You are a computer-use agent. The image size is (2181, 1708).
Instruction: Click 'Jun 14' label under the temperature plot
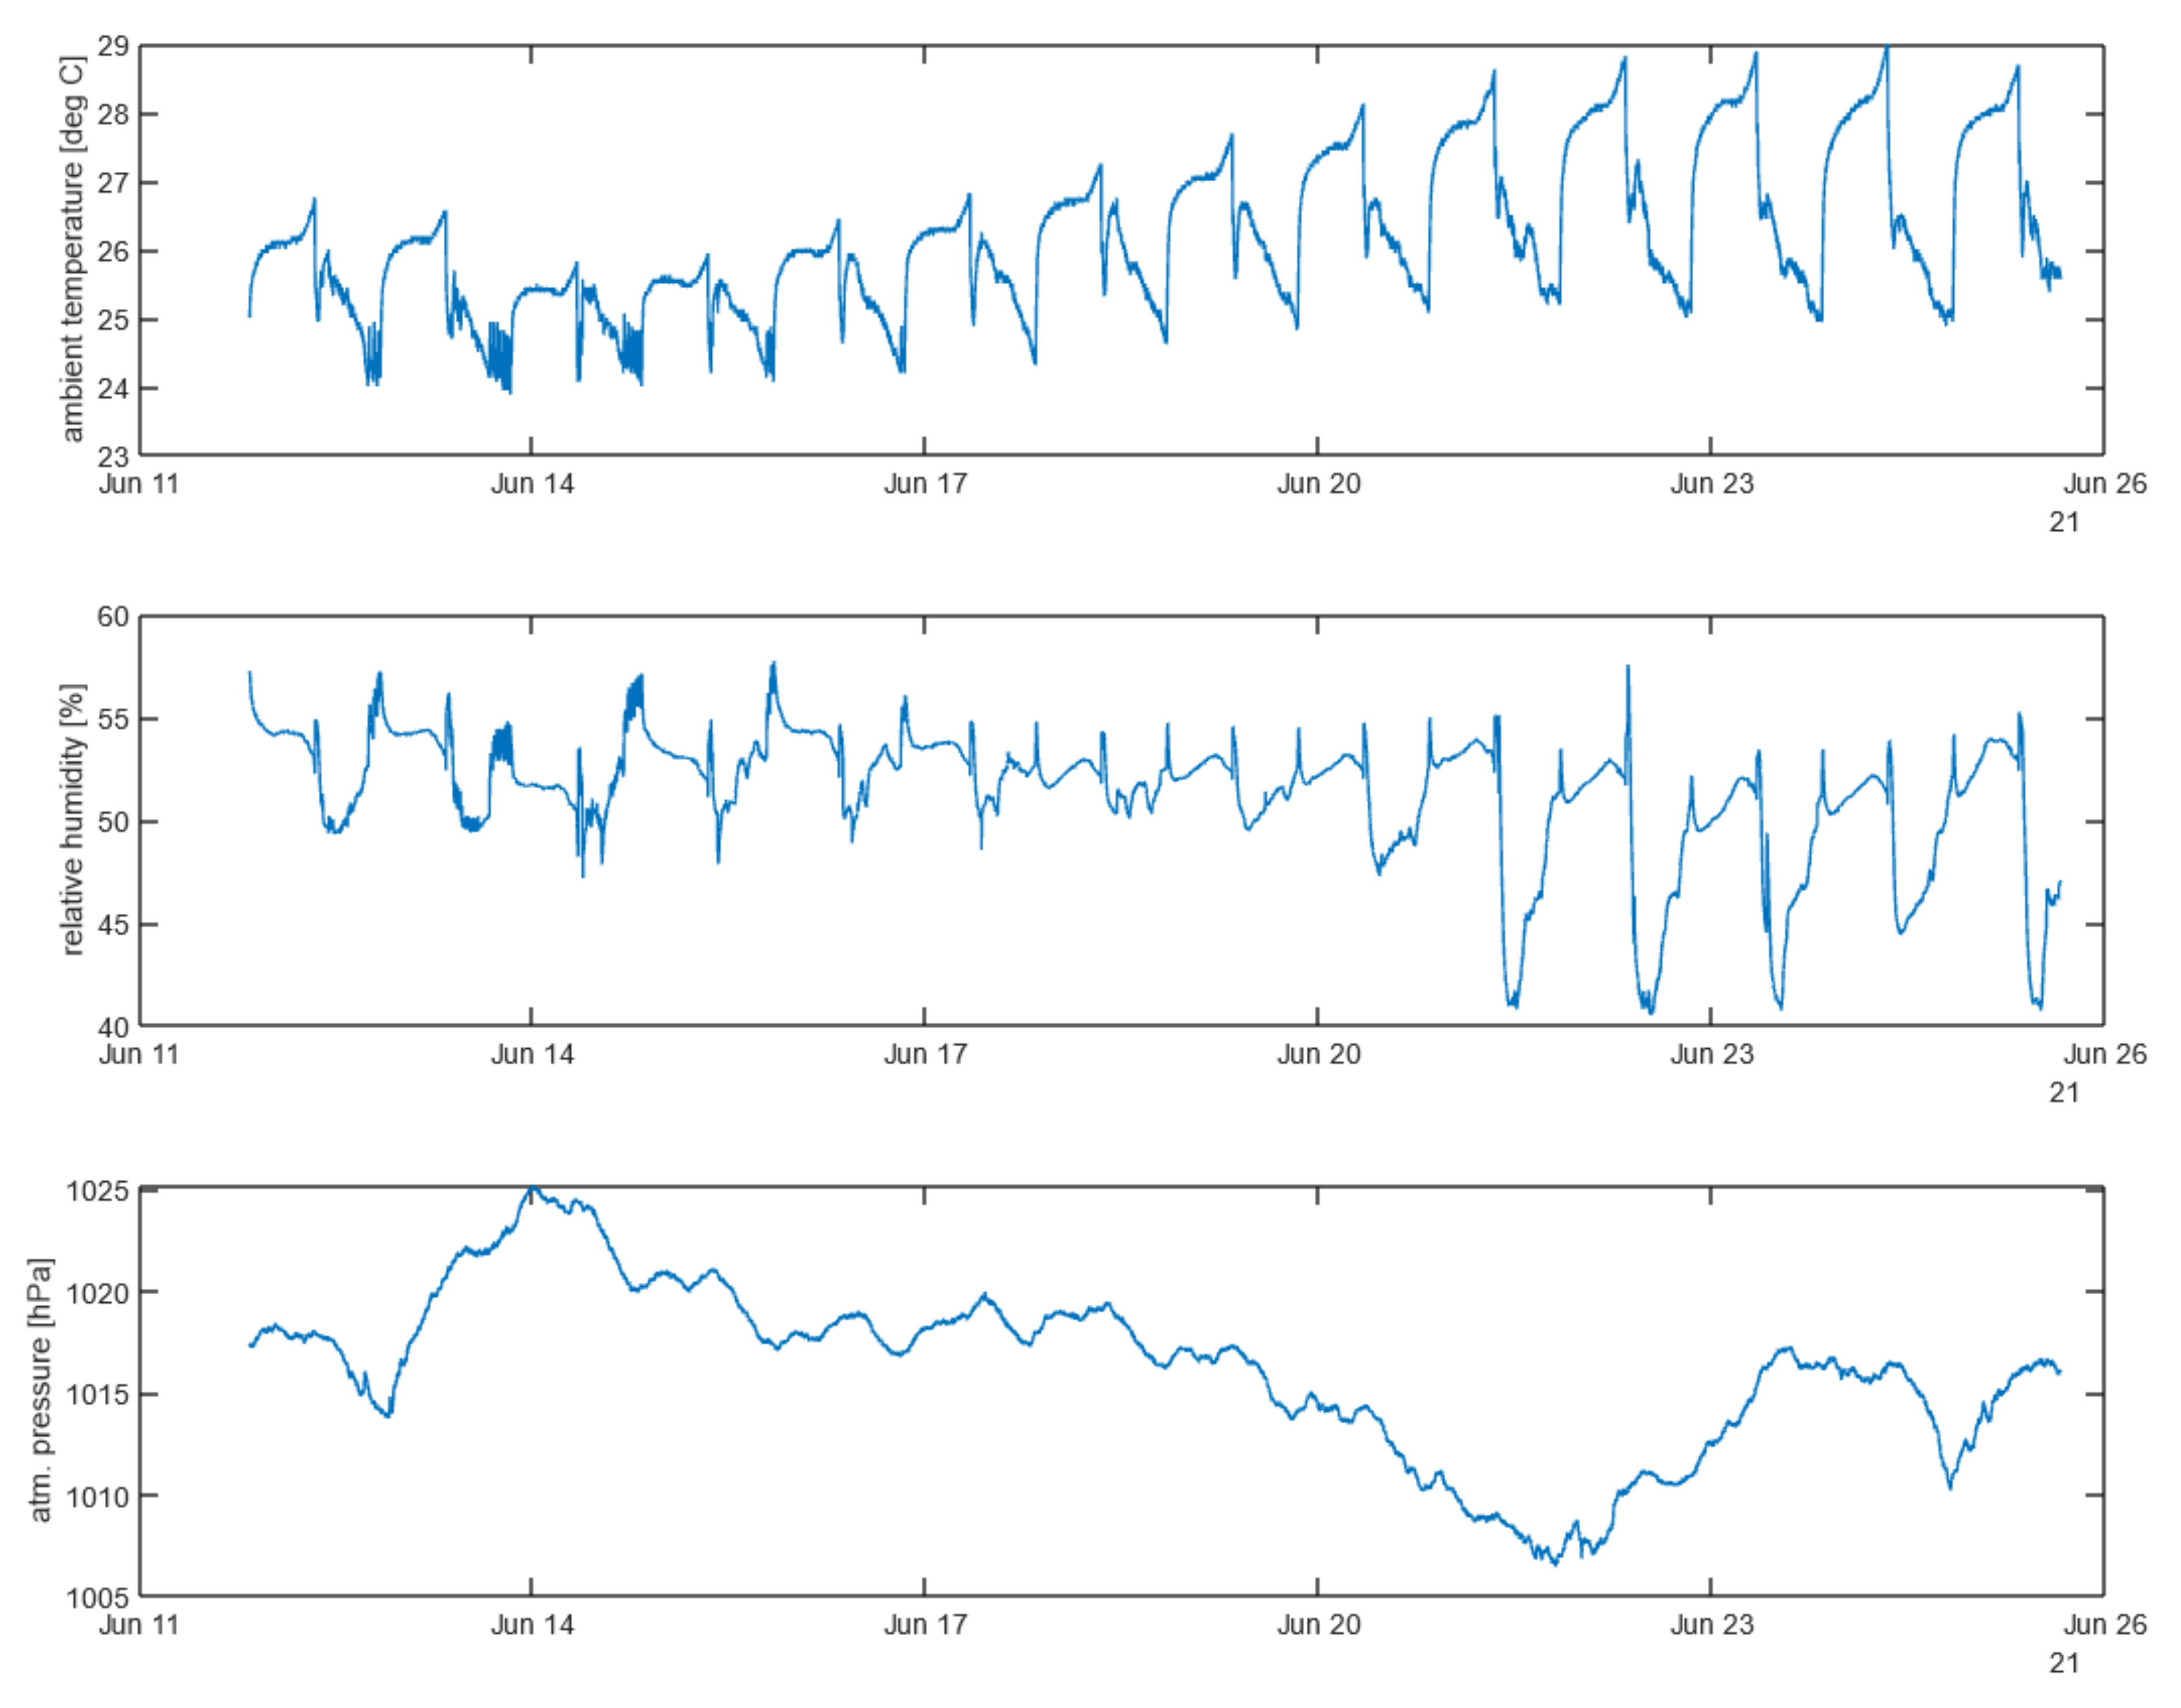tap(532, 484)
